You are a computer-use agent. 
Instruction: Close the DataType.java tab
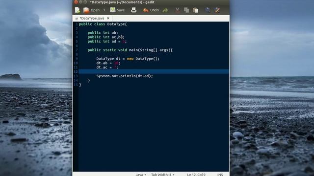point(108,18)
